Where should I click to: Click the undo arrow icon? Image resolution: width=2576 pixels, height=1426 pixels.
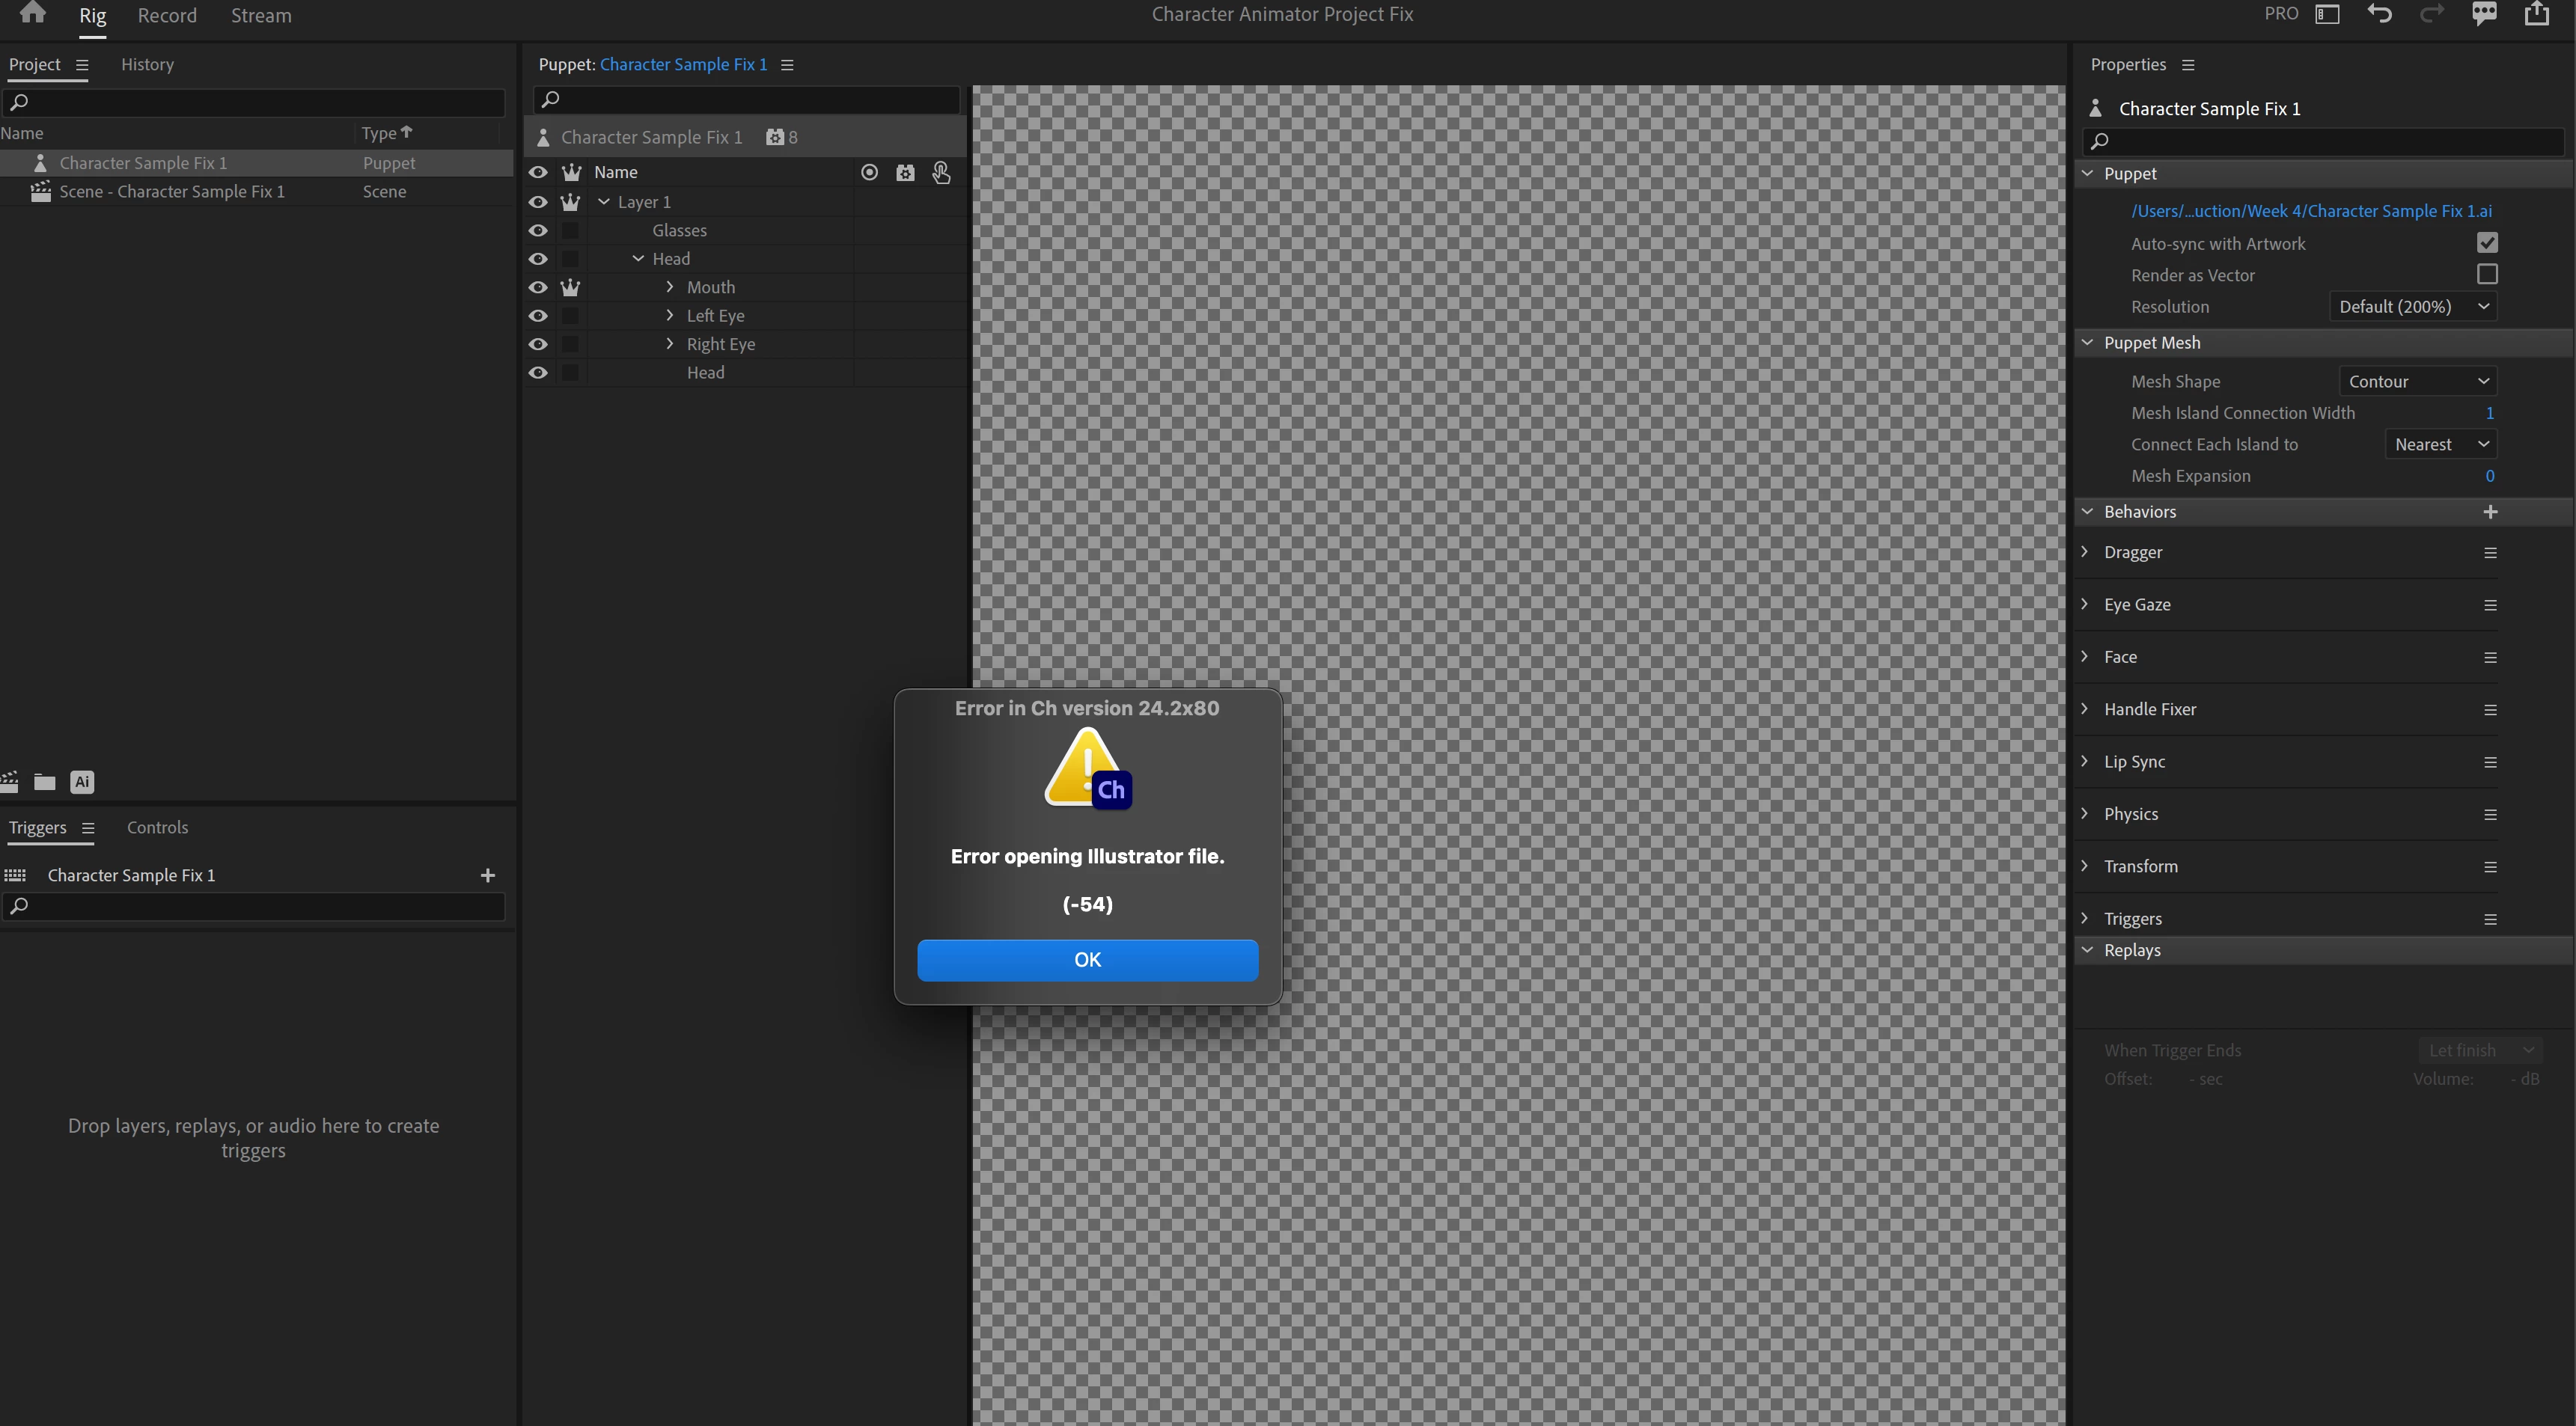tap(2380, 14)
